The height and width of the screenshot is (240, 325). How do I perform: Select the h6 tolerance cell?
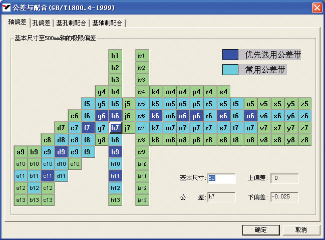(x=115, y=116)
